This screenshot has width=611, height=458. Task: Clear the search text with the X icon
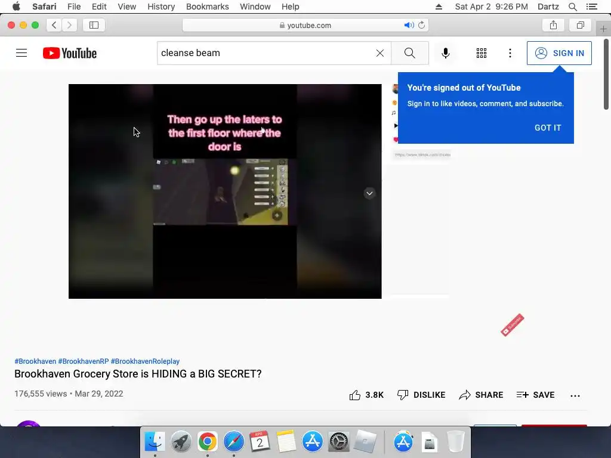[x=380, y=53]
